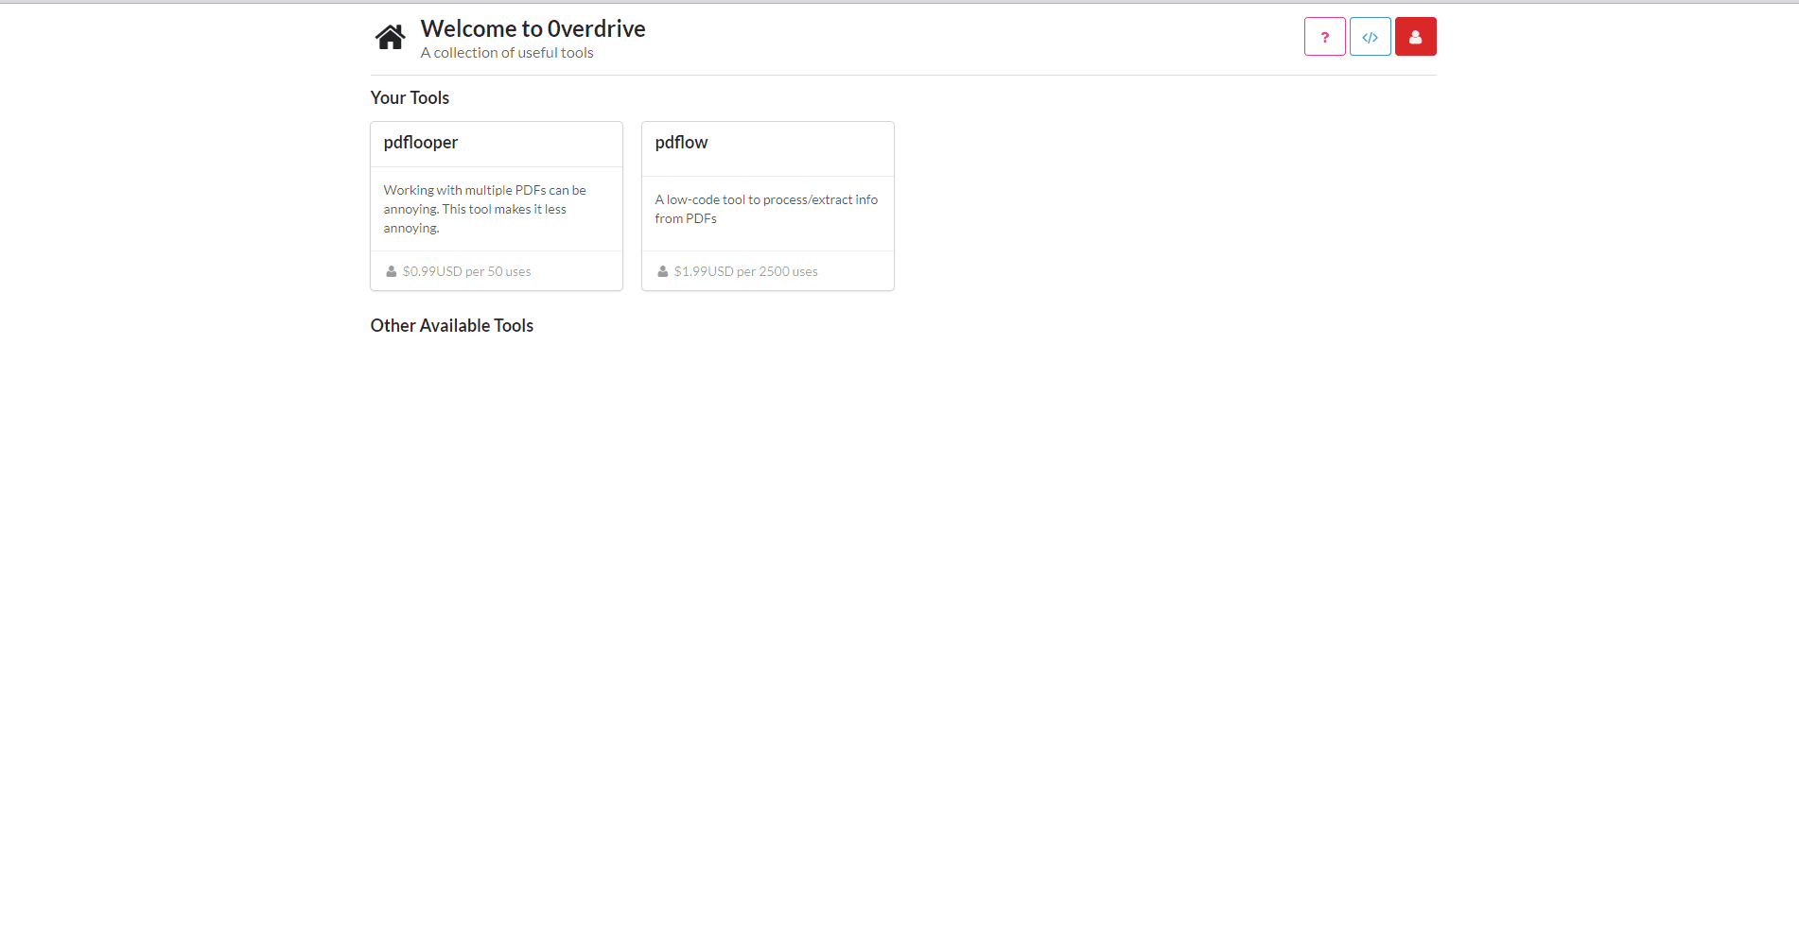Click the $1.99USD per 2500 uses price
Image resolution: width=1799 pixels, height=947 pixels.
745,271
